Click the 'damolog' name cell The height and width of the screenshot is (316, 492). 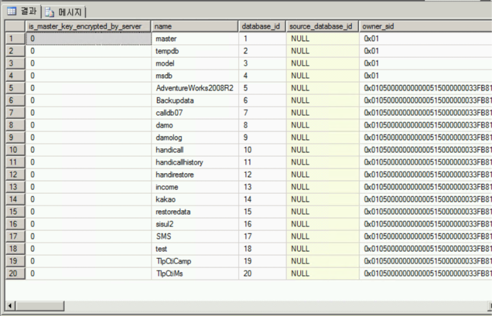(195, 138)
